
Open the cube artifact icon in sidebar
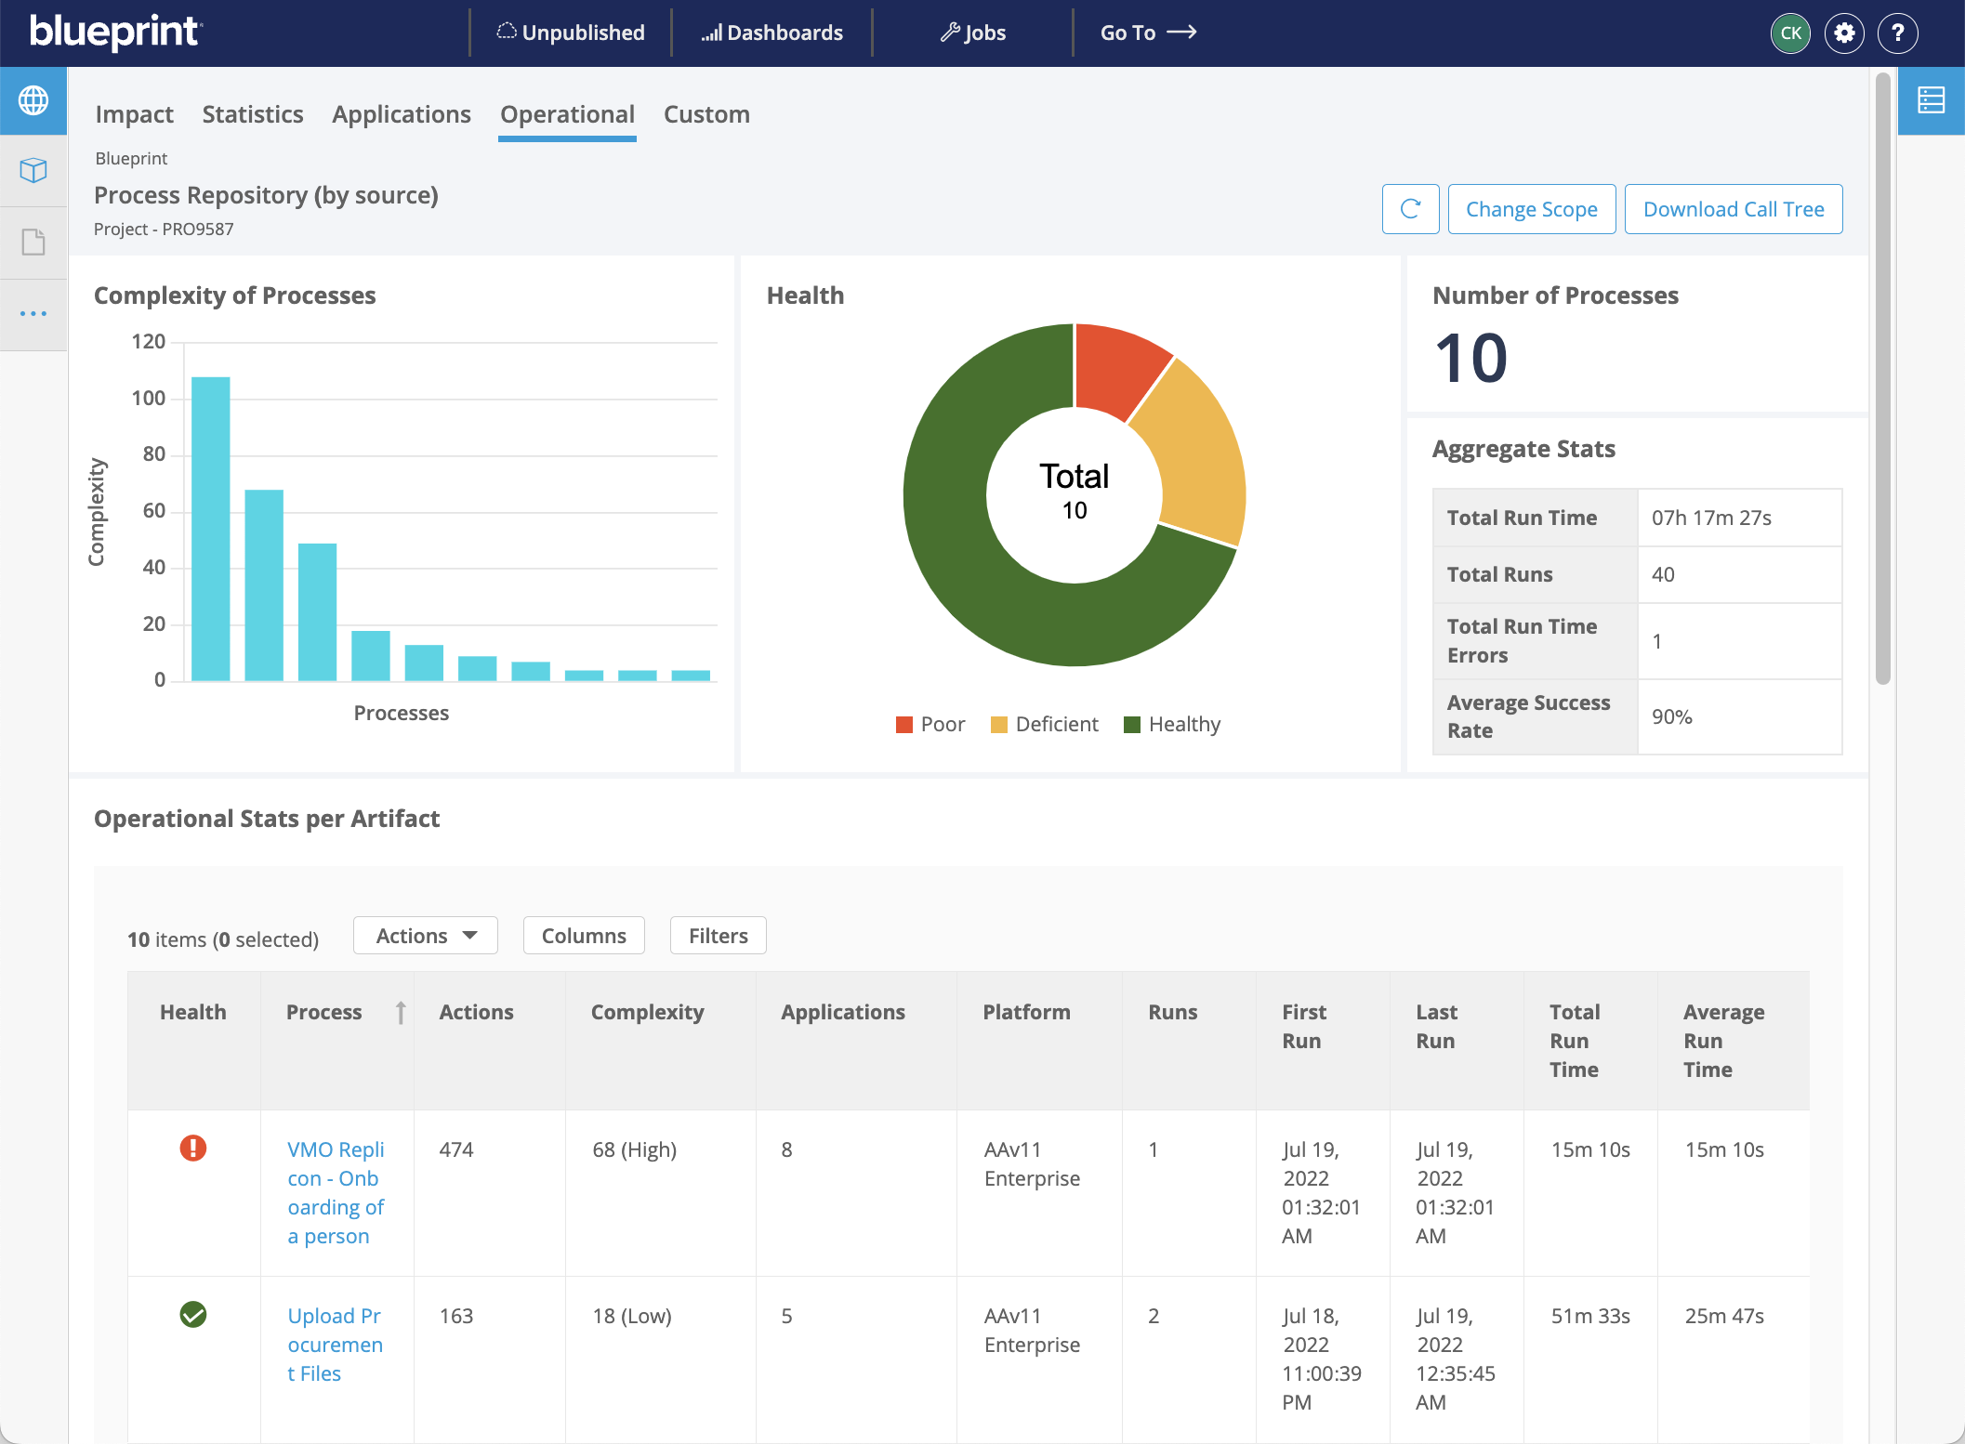[33, 171]
